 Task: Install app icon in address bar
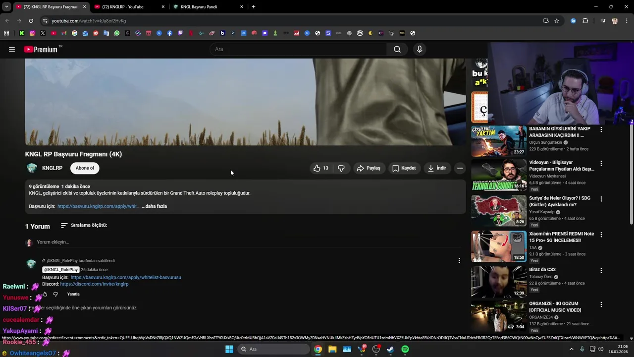click(546, 21)
